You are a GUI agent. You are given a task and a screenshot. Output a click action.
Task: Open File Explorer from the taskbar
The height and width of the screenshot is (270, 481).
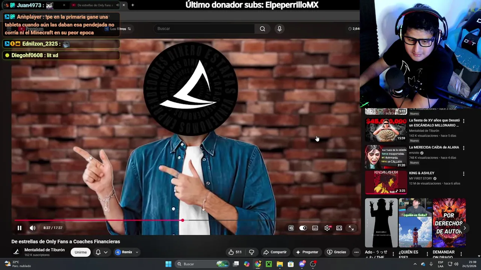coord(280,264)
